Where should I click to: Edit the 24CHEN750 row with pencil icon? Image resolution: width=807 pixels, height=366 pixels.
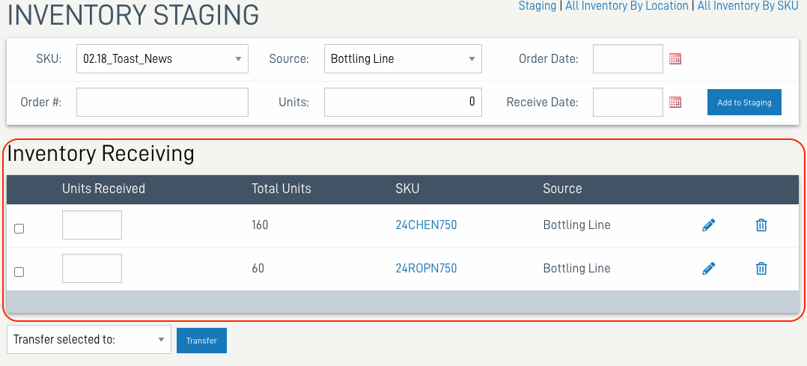click(709, 225)
